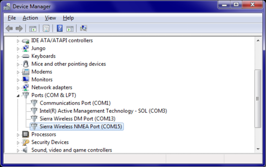
Task: Click the Ports (COM & LPT) icon
Action: tap(26, 95)
